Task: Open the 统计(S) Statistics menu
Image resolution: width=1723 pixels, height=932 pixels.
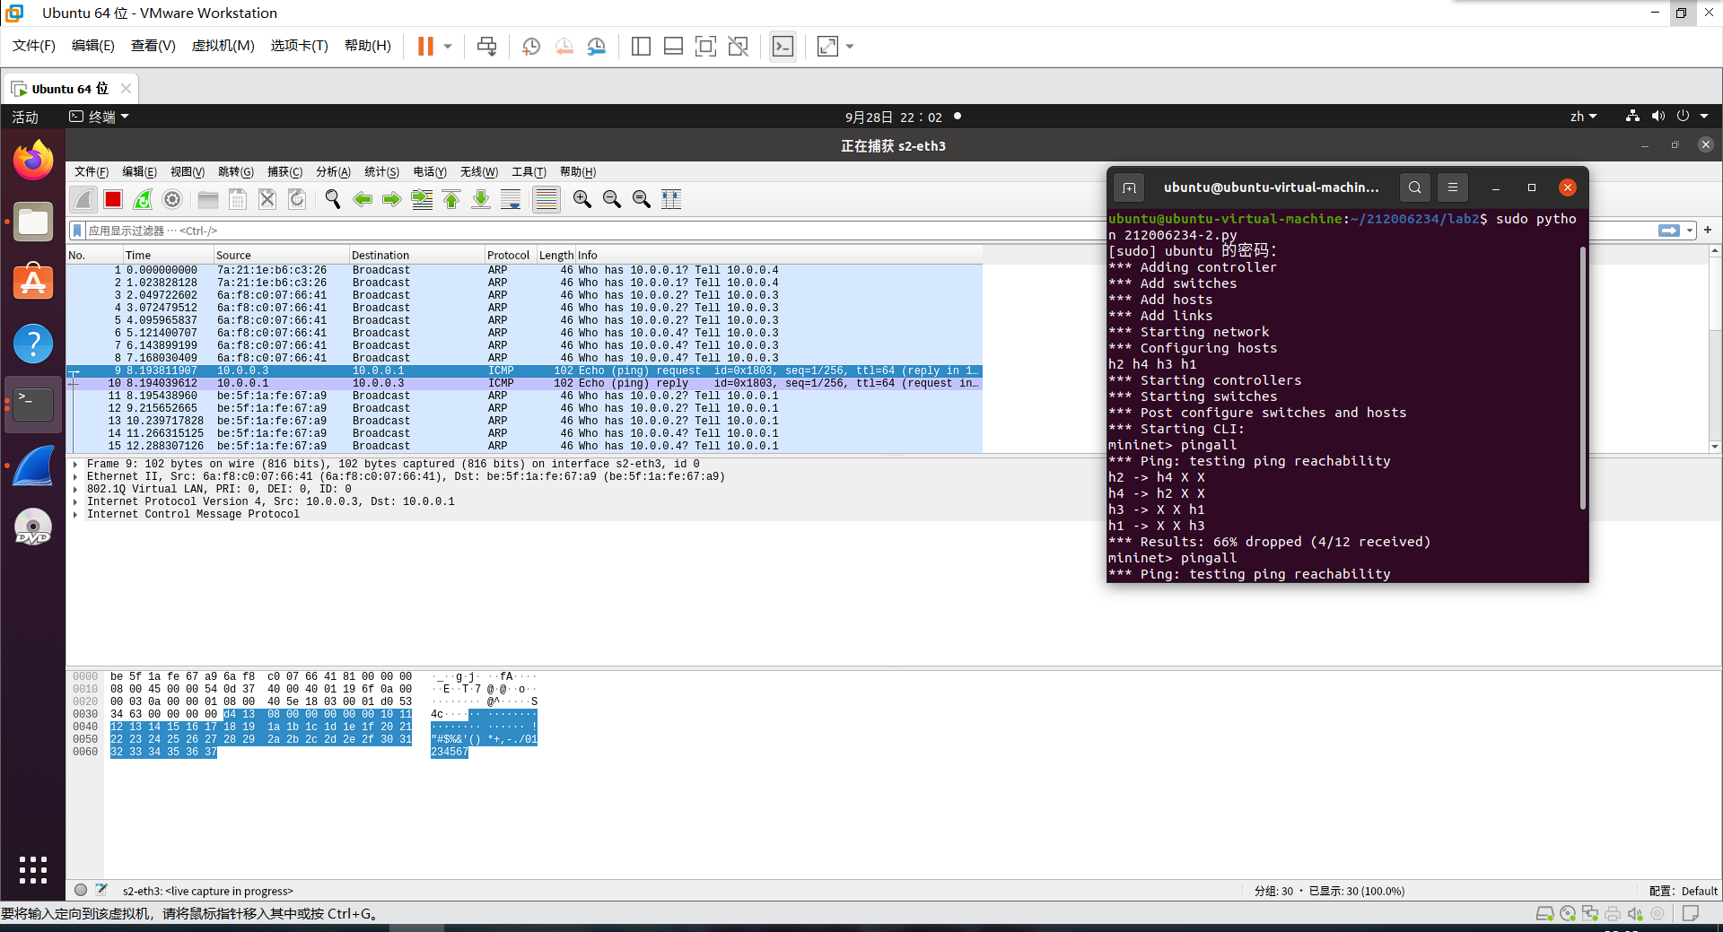Action: [381, 172]
